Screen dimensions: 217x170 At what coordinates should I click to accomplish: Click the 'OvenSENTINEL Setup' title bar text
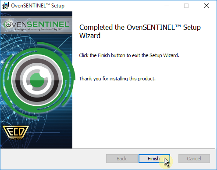pos(38,6)
